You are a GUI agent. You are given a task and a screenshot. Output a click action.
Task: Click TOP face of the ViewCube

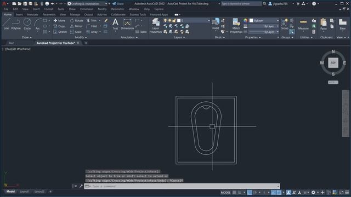pyautogui.click(x=333, y=63)
